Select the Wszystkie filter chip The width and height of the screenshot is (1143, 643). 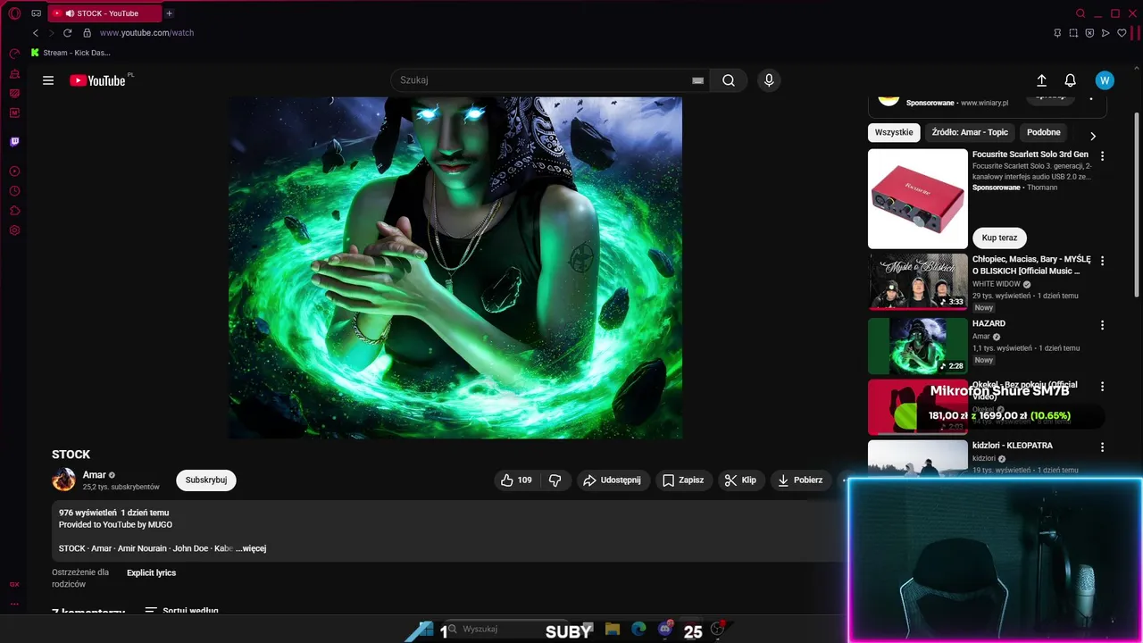pyautogui.click(x=894, y=132)
